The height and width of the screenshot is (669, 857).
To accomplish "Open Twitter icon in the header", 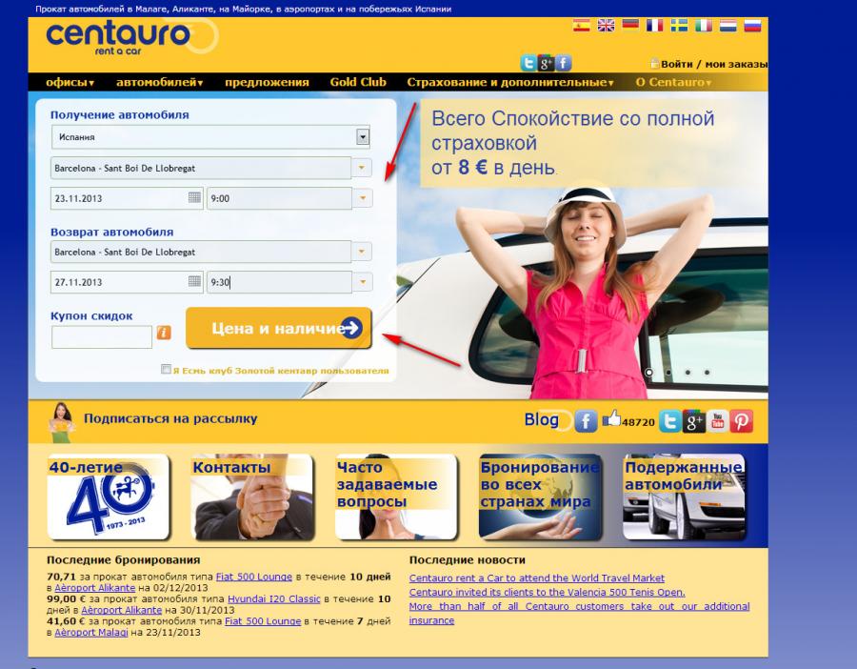I will click(x=528, y=63).
